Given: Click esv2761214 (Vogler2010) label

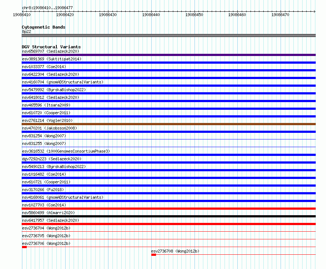Looking at the screenshot, I should (x=47, y=120).
